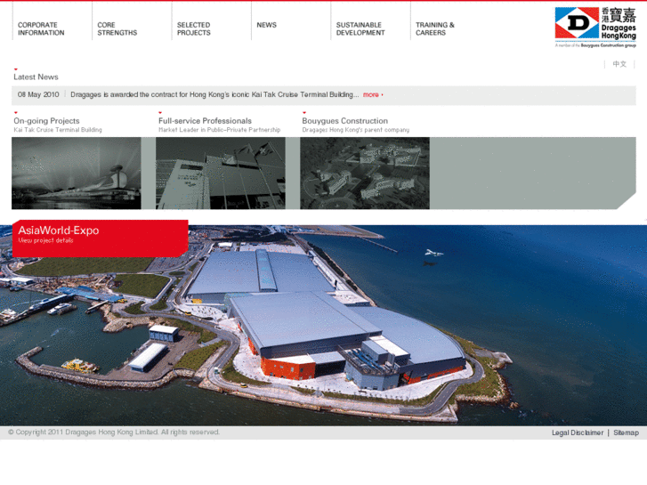Open the Corporate Information menu
The image size is (647, 485).
tap(41, 28)
